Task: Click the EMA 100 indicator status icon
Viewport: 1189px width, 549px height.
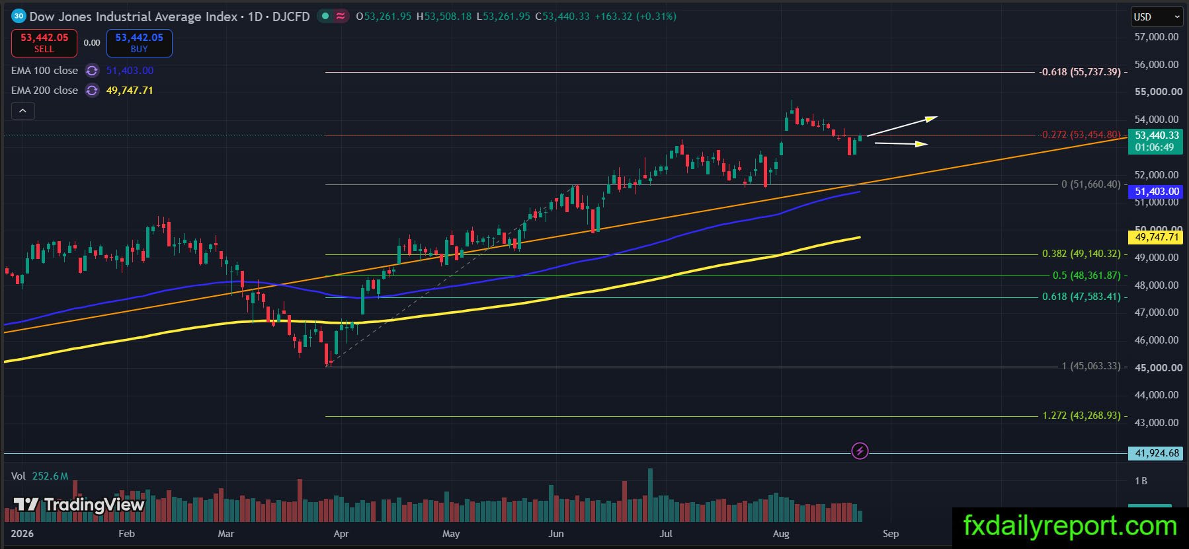Action: point(92,71)
